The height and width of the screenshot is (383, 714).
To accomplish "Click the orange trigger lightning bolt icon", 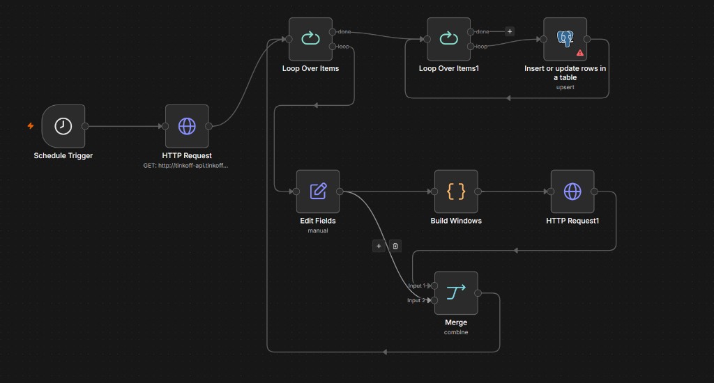I will [31, 126].
